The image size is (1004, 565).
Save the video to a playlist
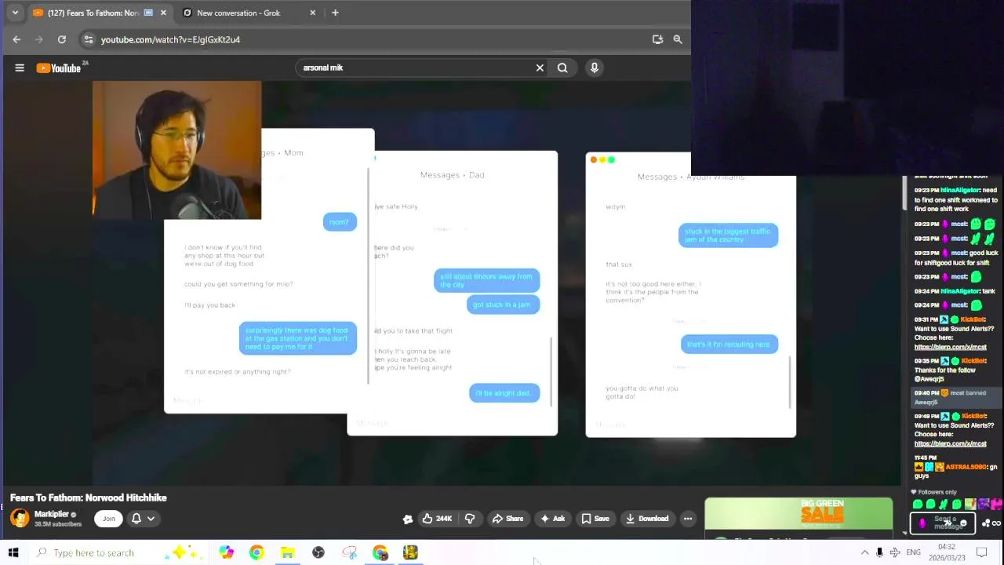pos(595,518)
